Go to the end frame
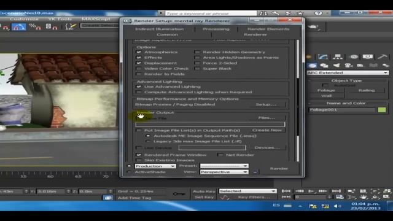393x221 pixels. [x=337, y=191]
